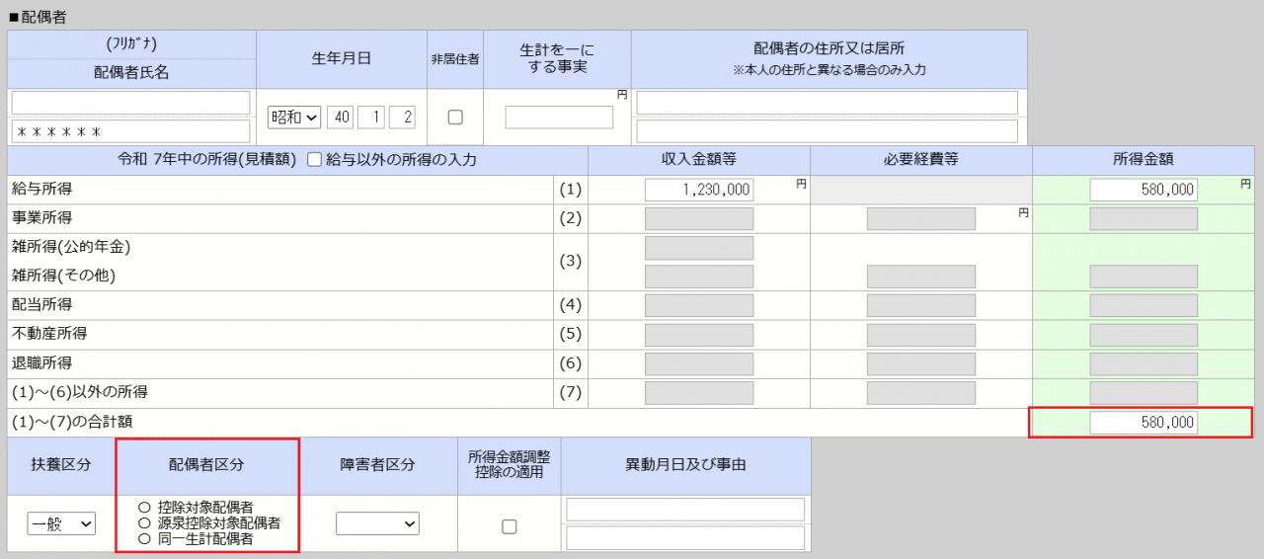Open the 昭和 era dropdown

tap(294, 117)
